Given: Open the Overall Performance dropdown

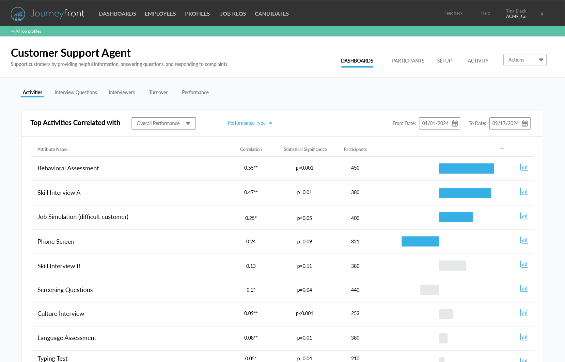Looking at the screenshot, I should (x=163, y=123).
